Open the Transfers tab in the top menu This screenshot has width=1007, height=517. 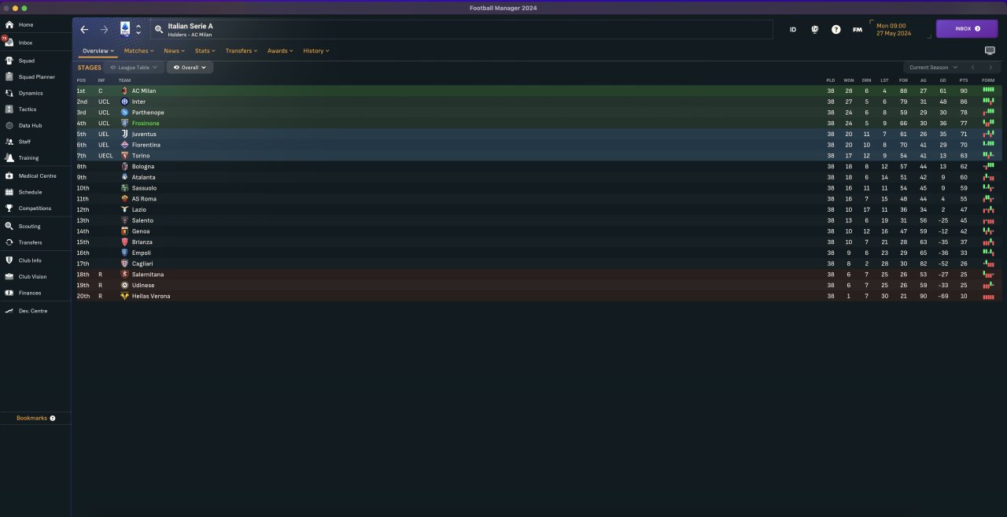241,50
